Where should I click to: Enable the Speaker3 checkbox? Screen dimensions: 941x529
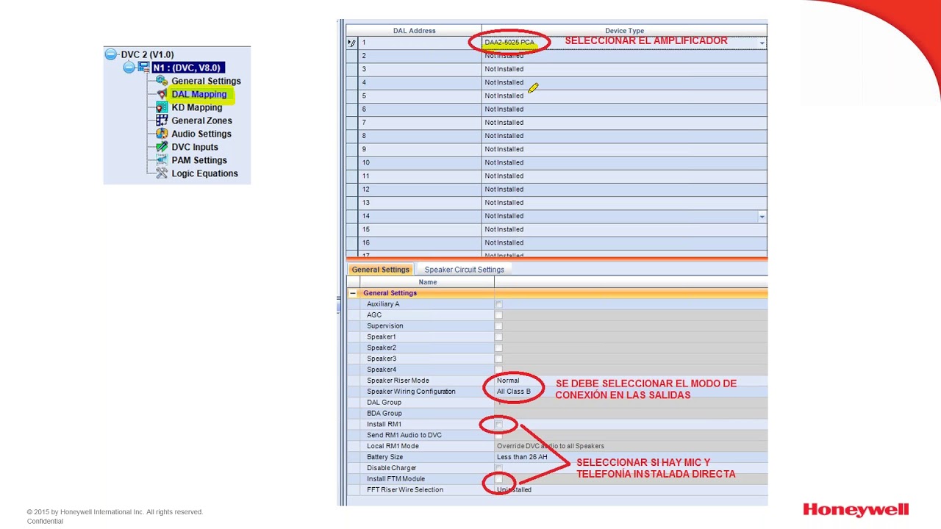(x=498, y=359)
